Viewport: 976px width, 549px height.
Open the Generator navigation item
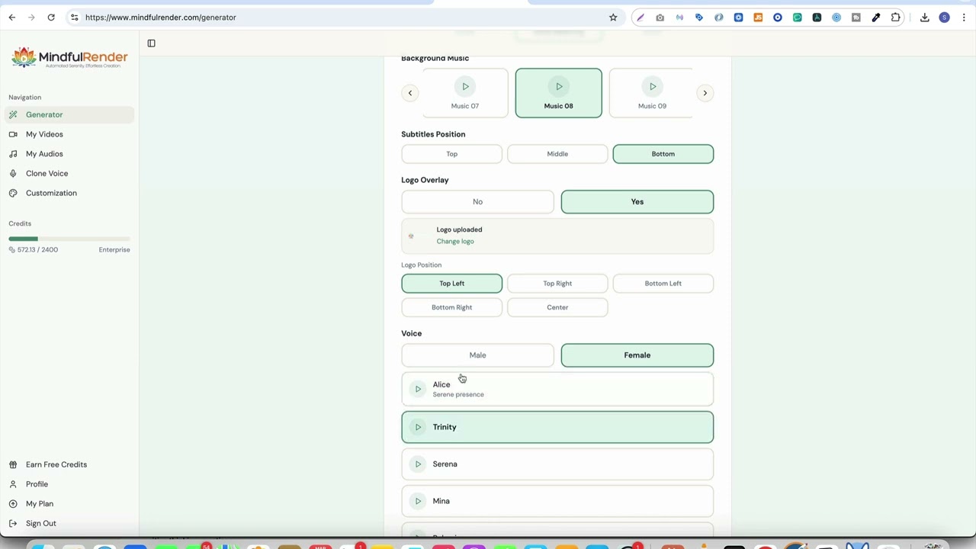[69, 115]
